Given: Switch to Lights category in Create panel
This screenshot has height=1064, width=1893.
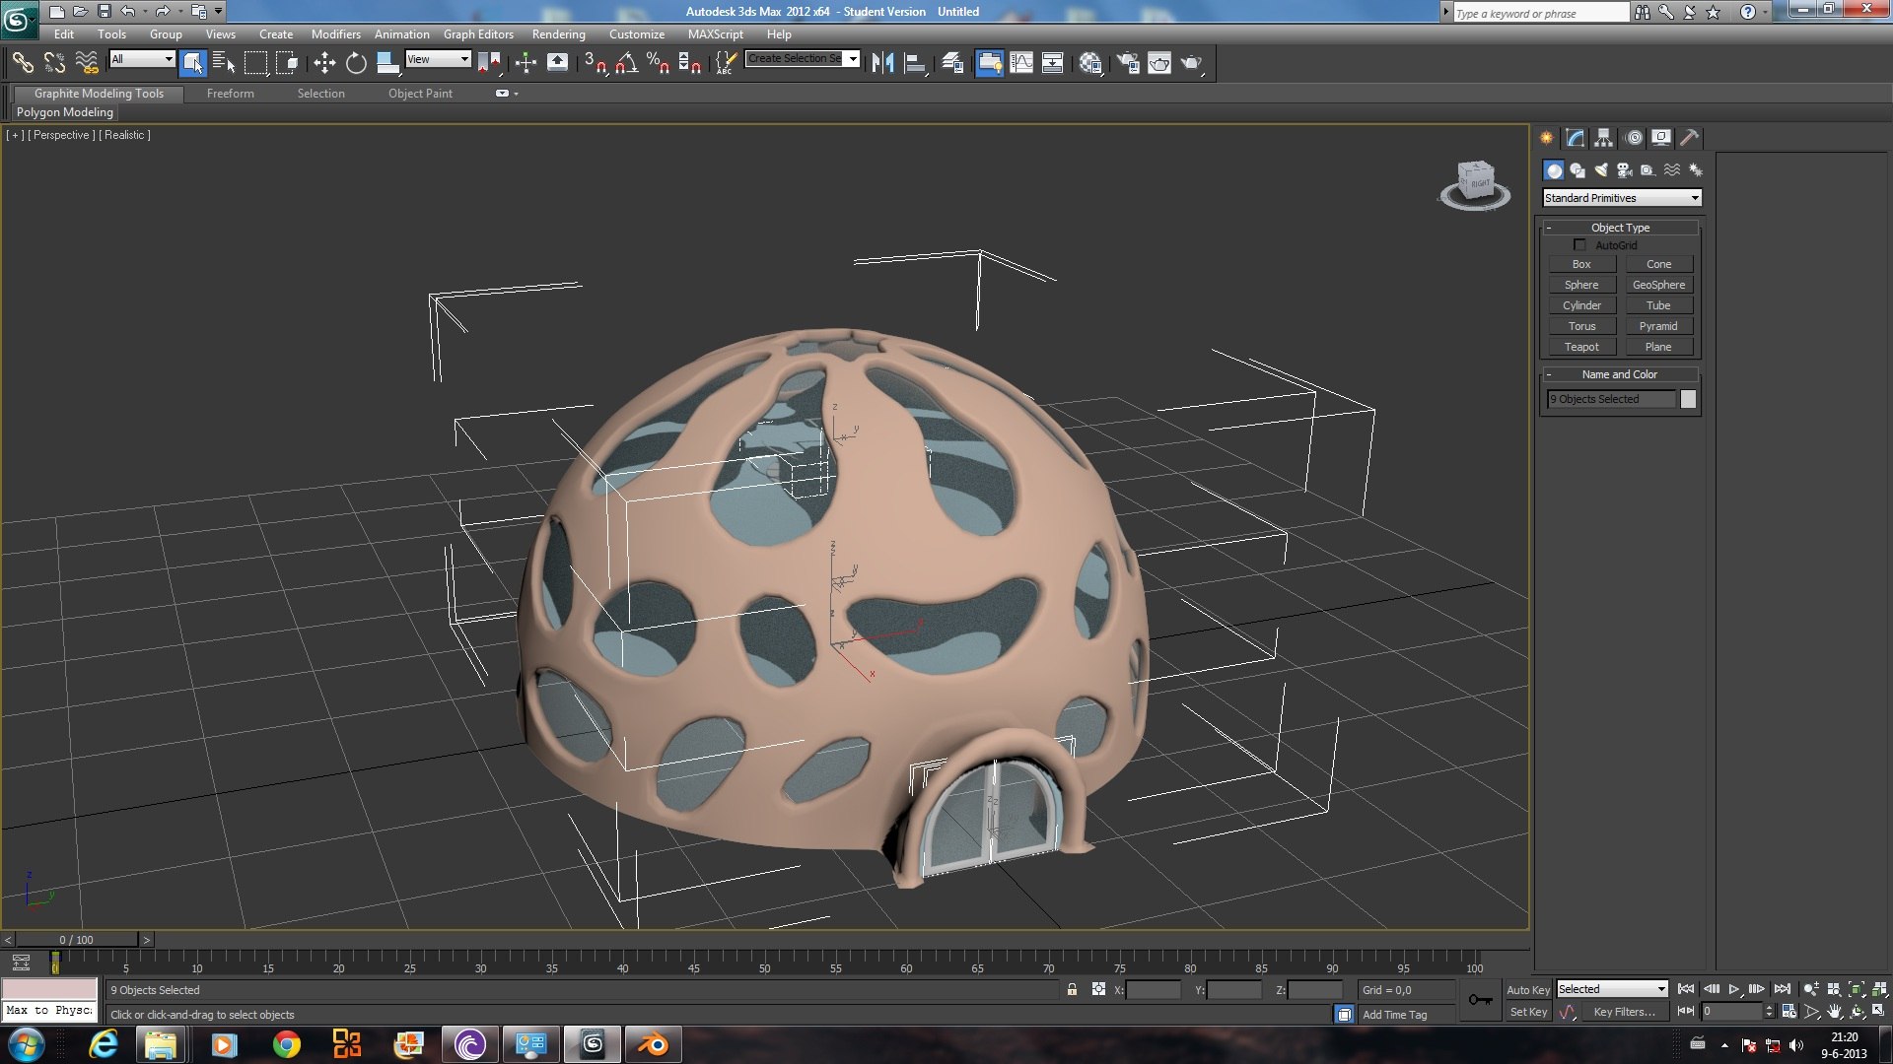Looking at the screenshot, I should click(x=1601, y=170).
